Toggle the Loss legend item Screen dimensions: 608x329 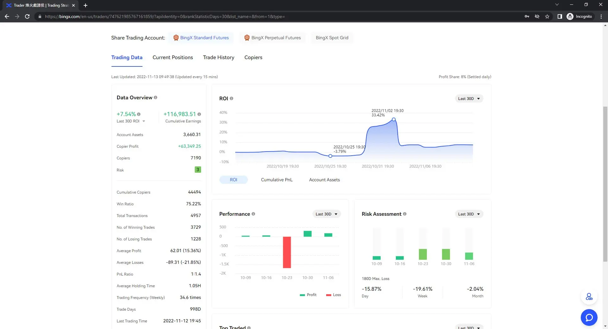(333, 295)
